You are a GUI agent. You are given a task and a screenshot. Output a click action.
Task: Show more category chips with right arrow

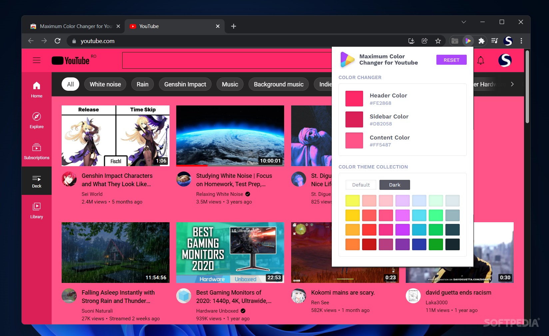click(x=512, y=84)
